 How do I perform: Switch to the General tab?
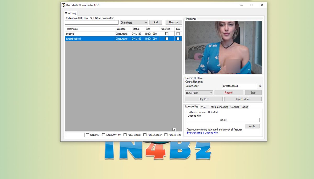pos(235,107)
